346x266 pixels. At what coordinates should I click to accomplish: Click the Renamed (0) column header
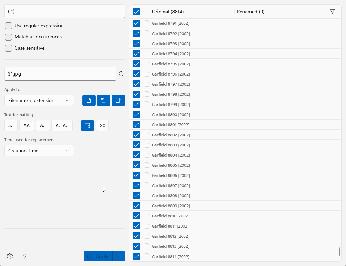(251, 12)
